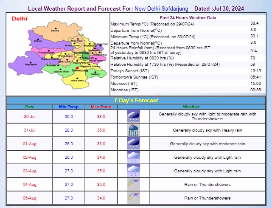Click the Past 24 Hours Weather Data heading
The height and width of the screenshot is (208, 272).
click(x=187, y=18)
